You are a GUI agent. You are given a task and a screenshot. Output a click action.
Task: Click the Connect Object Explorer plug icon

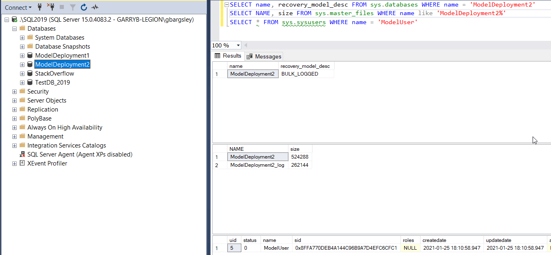click(40, 7)
